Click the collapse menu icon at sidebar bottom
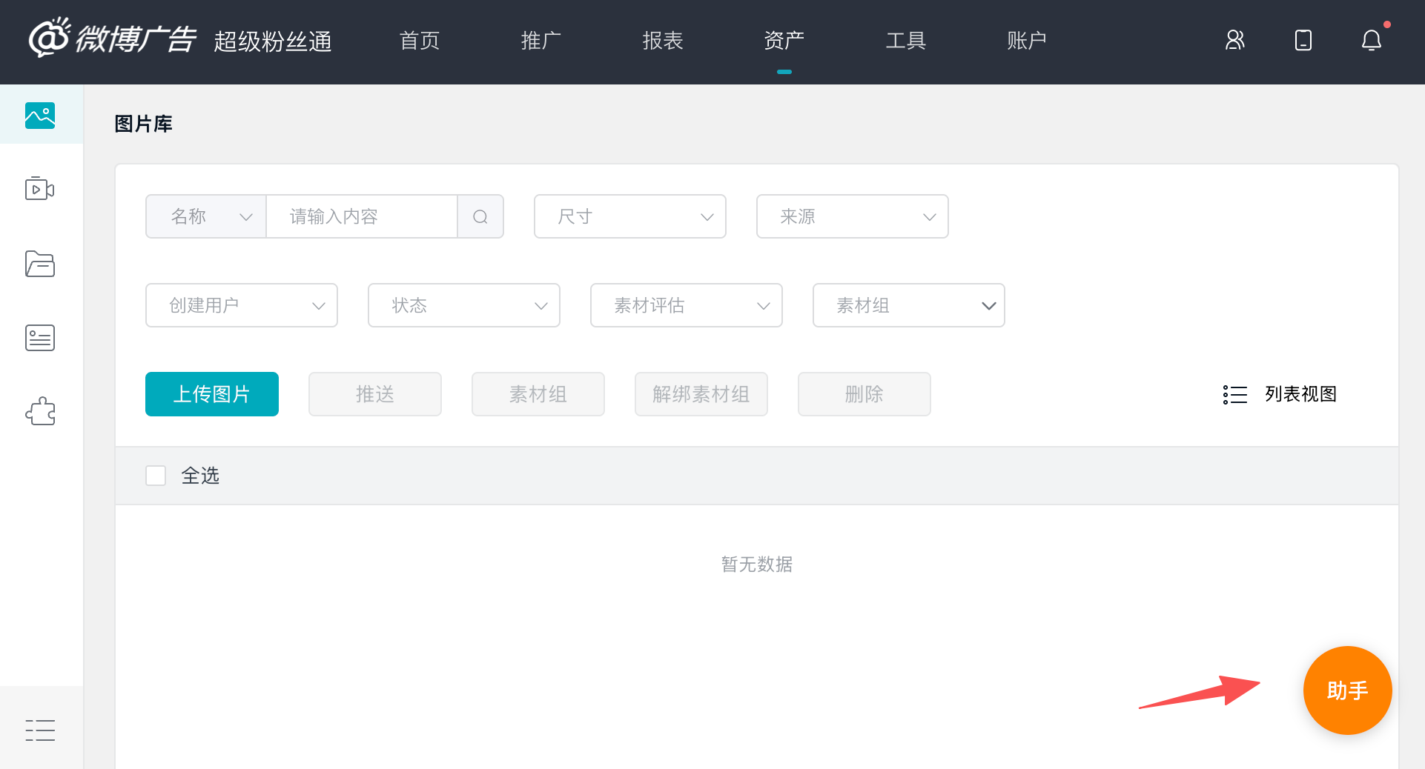The height and width of the screenshot is (769, 1425). [x=40, y=730]
